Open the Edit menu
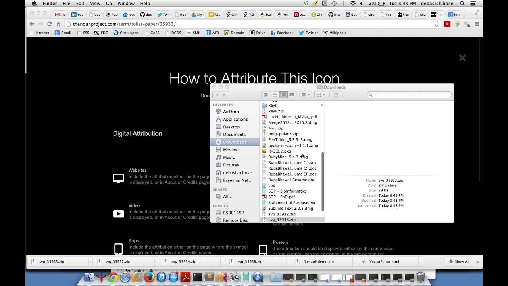508x286 pixels. (80, 3)
